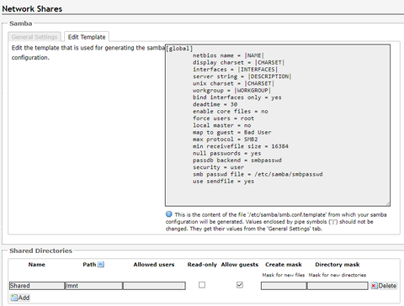
Task: Click the security = user line
Action: [218, 167]
